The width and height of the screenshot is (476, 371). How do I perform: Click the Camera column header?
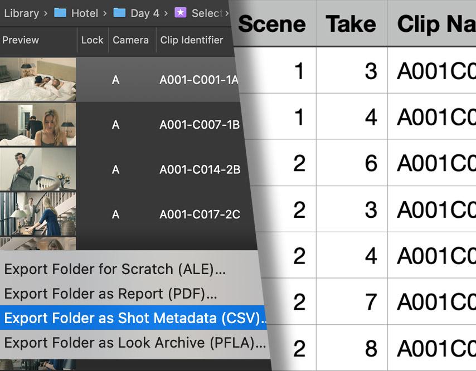[x=130, y=40]
